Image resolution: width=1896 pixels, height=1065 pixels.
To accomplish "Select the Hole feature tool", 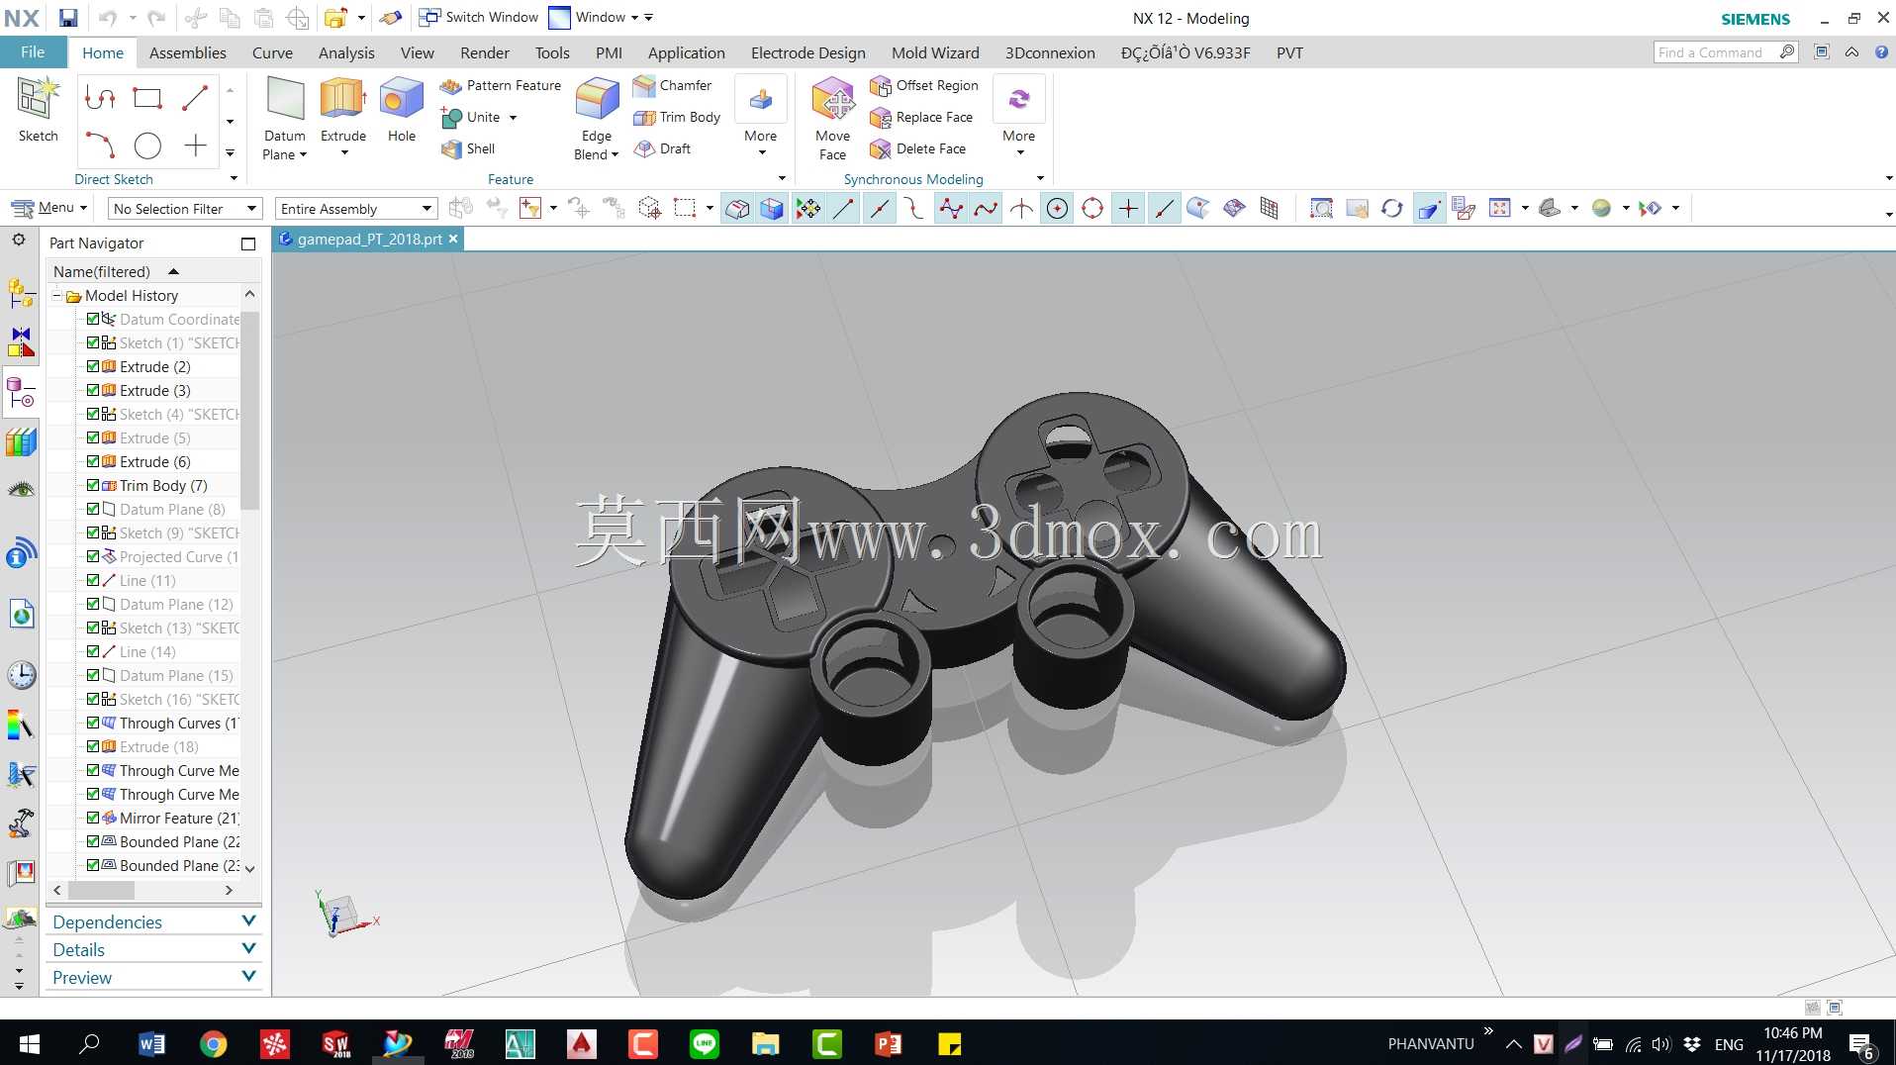I will 401,111.
